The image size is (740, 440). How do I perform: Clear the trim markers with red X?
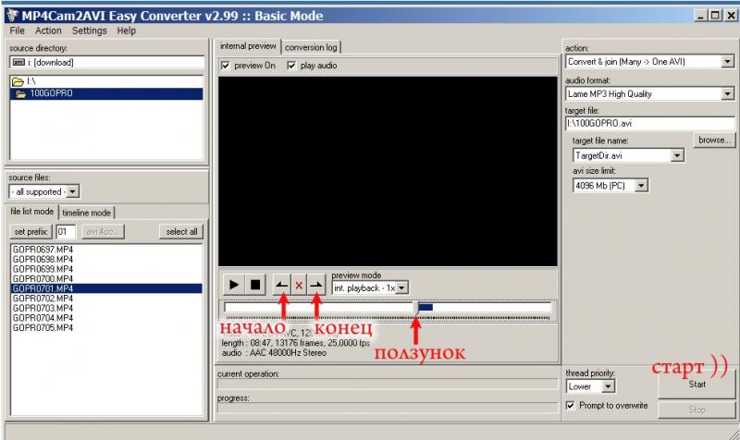pyautogui.click(x=299, y=285)
